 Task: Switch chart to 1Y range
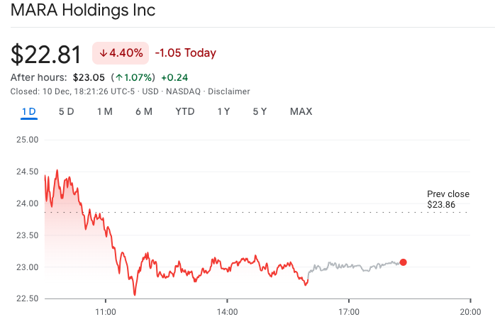[223, 111]
